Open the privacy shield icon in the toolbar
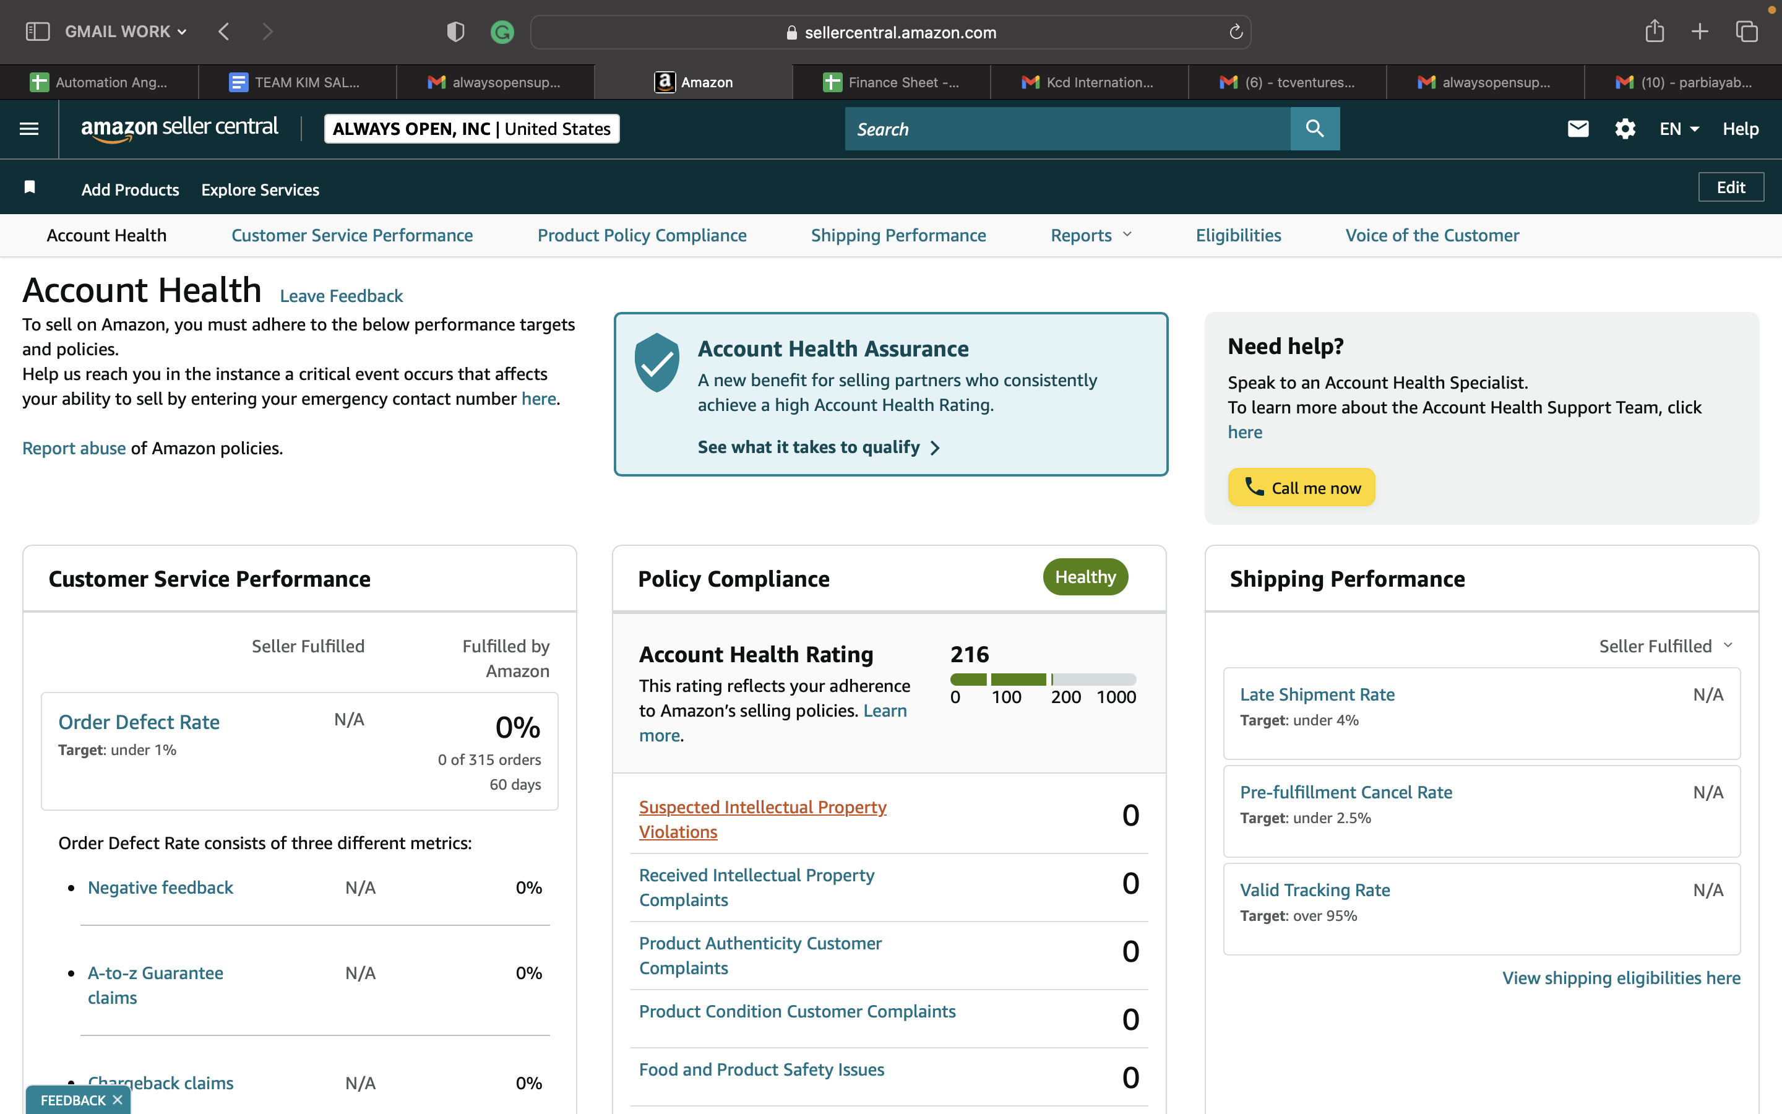Viewport: 1782px width, 1114px height. click(456, 32)
